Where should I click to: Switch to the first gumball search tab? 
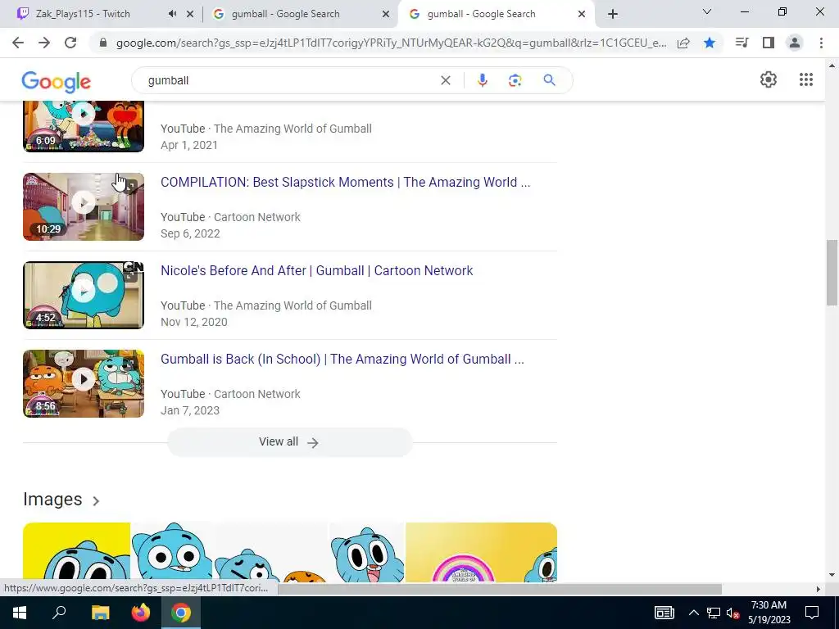click(285, 14)
